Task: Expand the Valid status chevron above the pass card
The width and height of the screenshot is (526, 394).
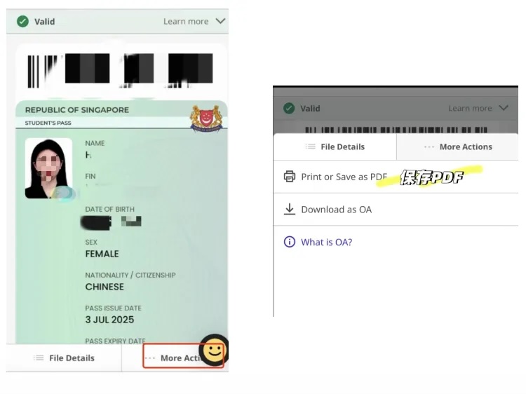Action: [x=220, y=21]
